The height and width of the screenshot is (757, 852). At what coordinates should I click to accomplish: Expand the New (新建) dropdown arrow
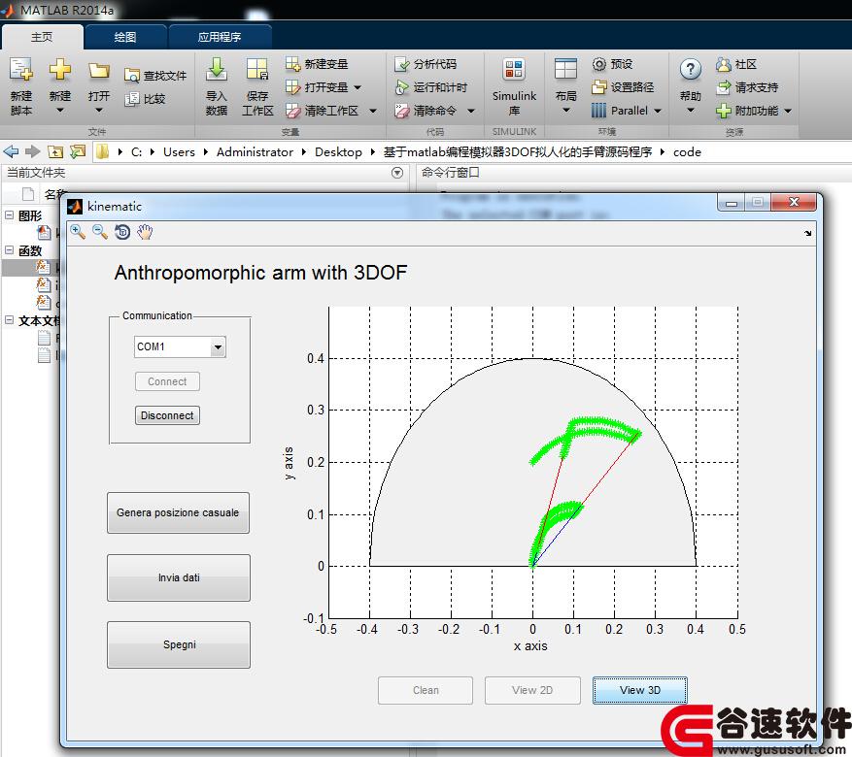60,111
